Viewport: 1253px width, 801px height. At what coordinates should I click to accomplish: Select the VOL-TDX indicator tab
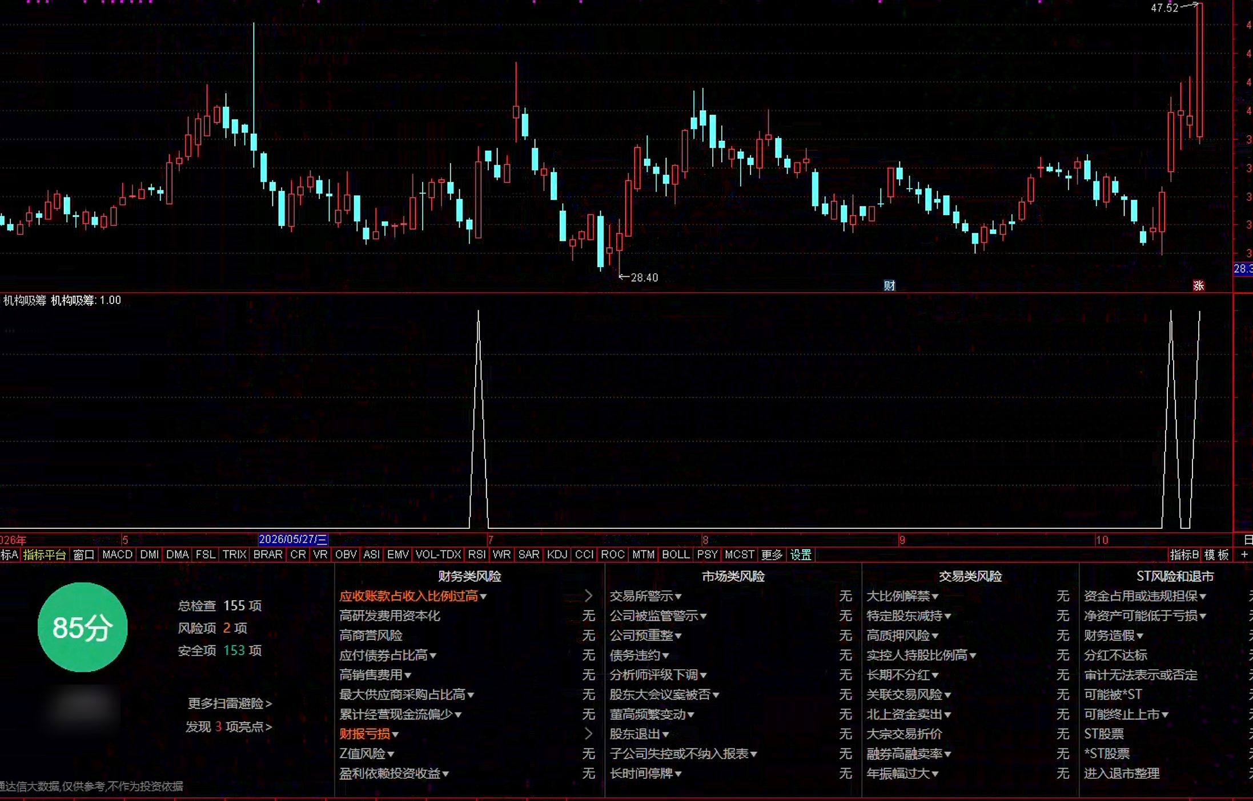tap(438, 555)
